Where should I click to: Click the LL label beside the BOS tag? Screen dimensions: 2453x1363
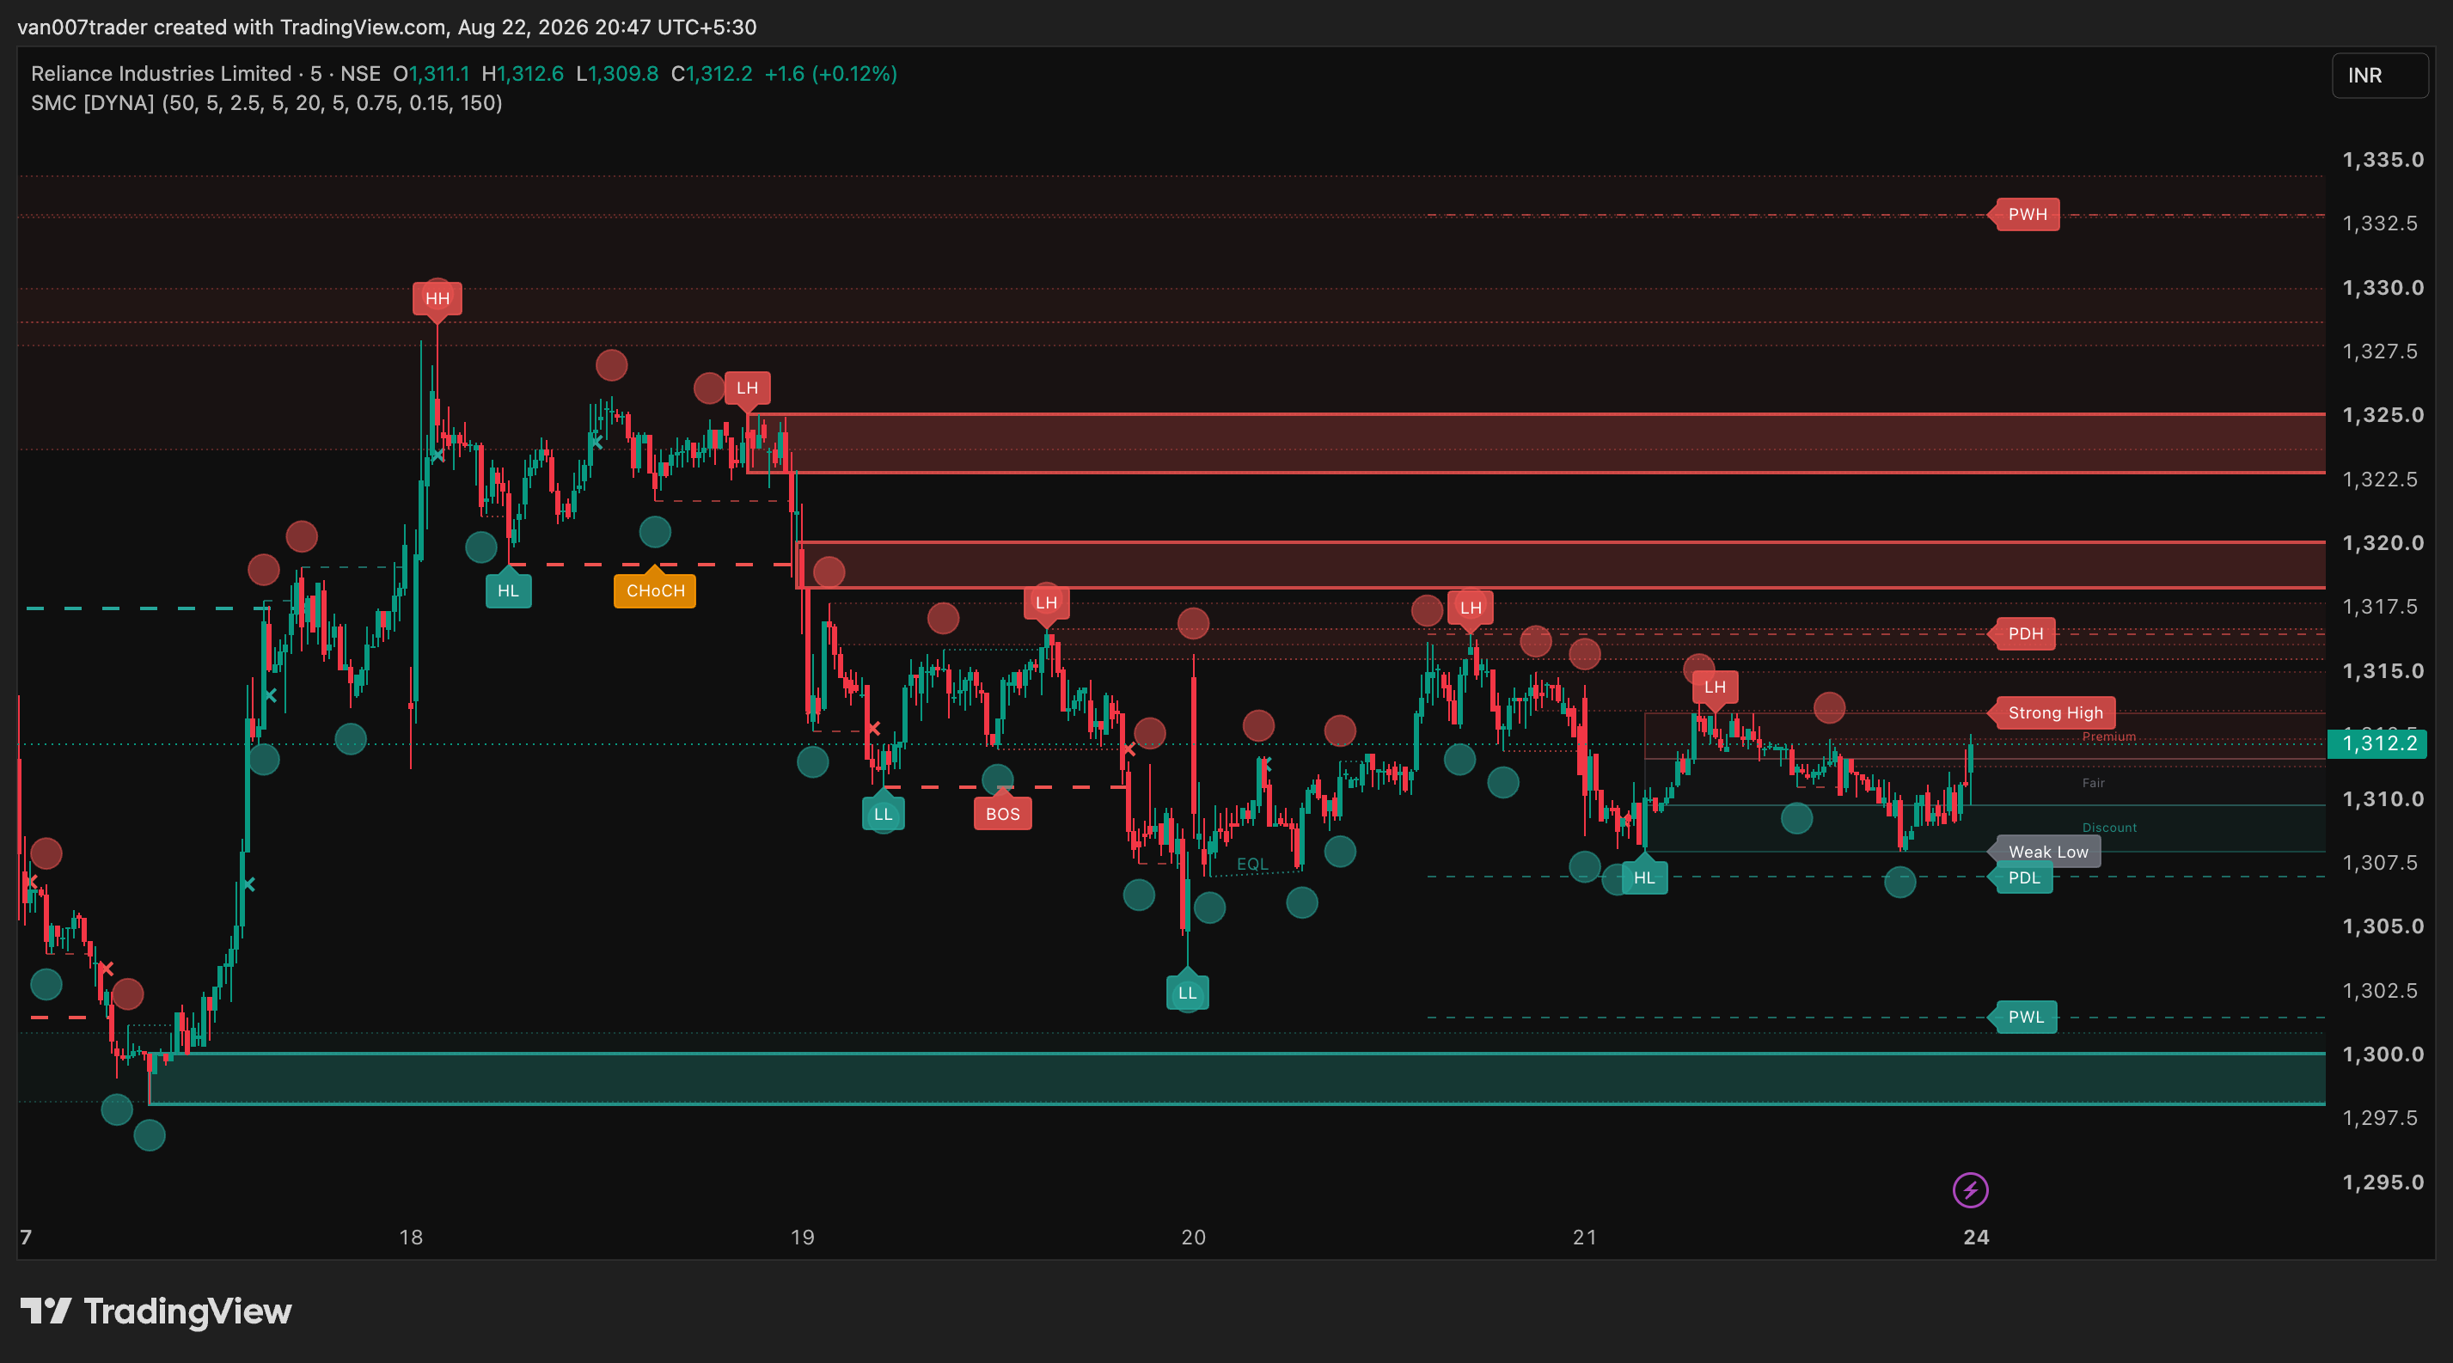884,814
